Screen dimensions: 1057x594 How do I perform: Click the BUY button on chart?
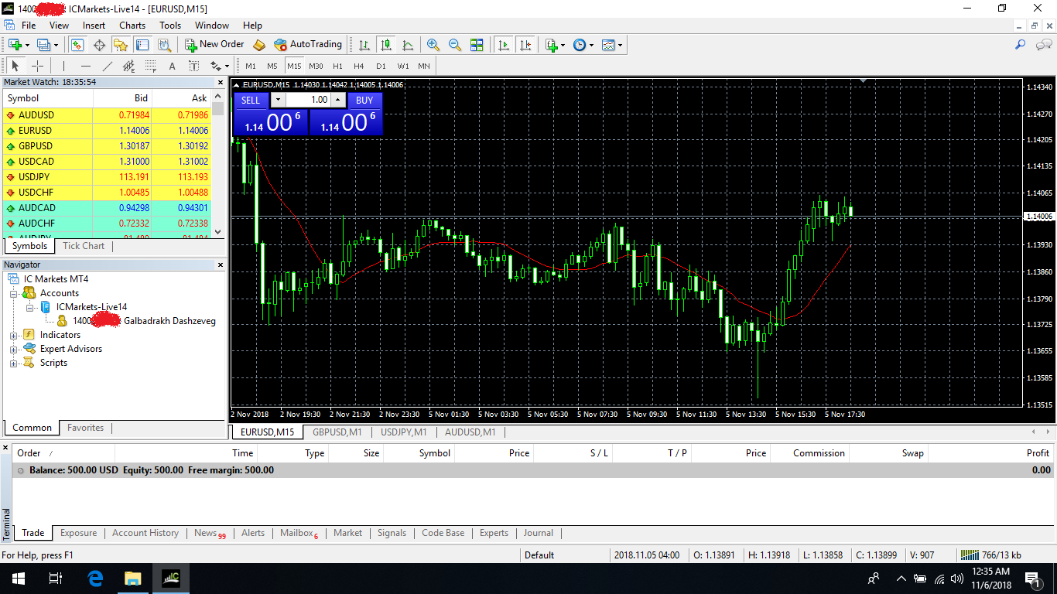tap(364, 100)
